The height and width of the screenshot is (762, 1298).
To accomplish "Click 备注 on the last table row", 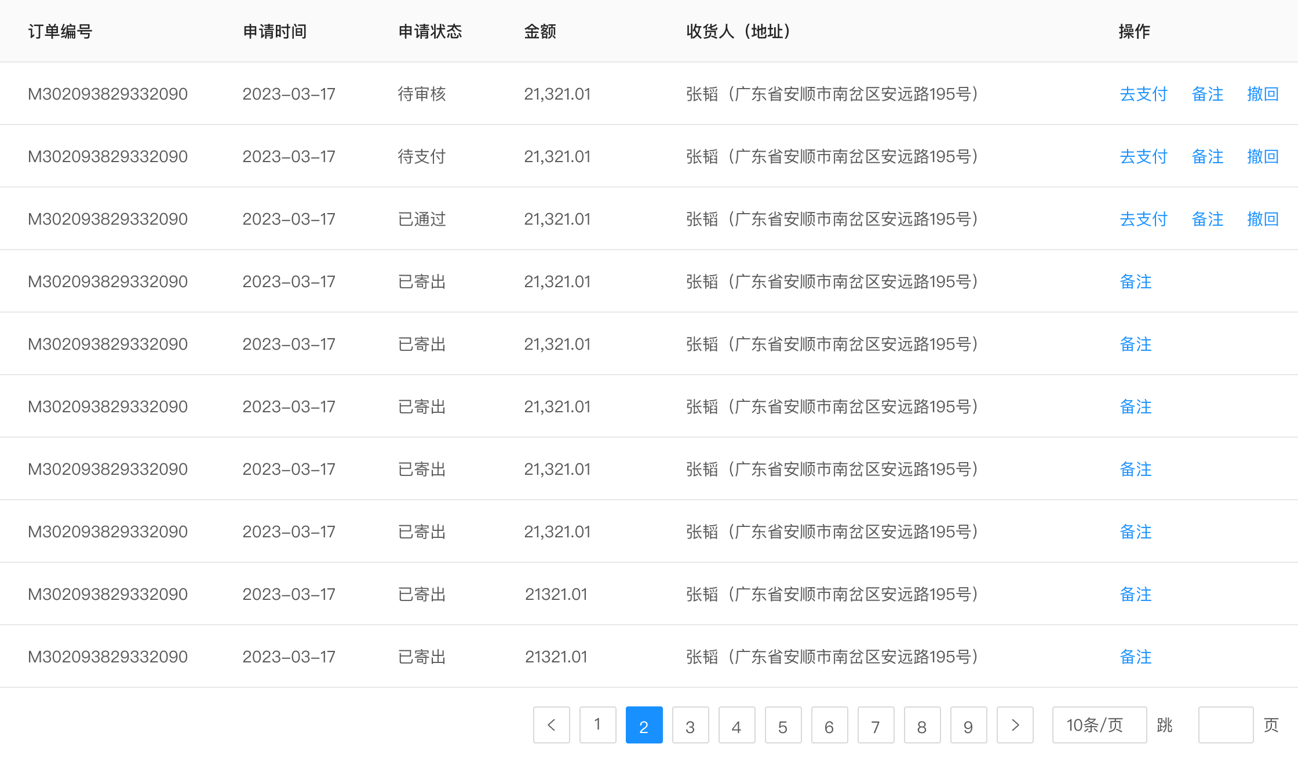I will (1135, 657).
